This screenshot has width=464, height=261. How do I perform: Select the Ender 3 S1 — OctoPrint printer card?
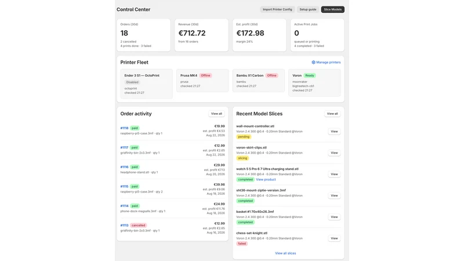click(146, 84)
